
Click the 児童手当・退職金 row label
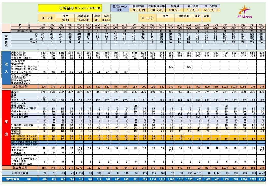[24, 58]
